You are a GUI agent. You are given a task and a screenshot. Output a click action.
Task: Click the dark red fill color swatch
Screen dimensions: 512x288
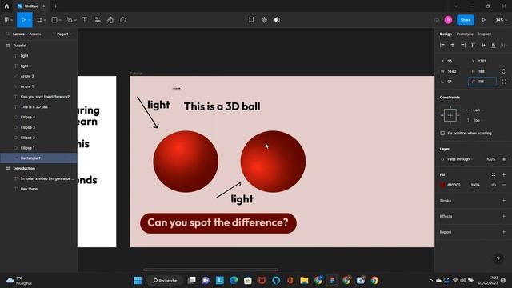tap(442, 185)
